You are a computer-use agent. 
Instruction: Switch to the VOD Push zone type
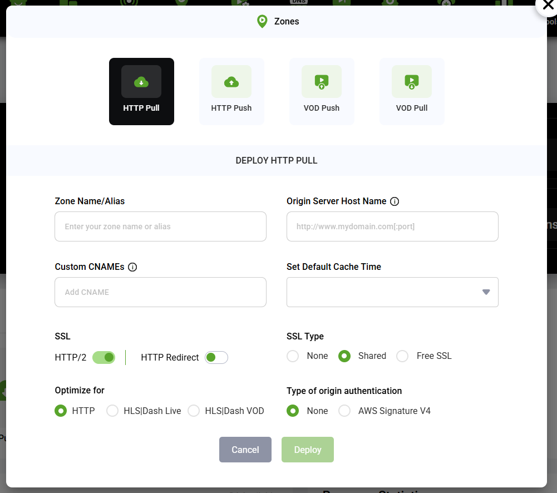point(322,82)
